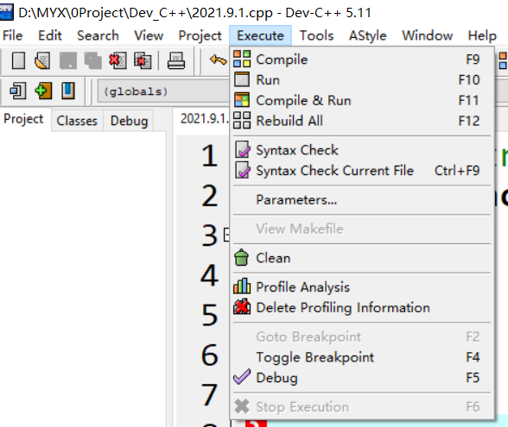Open the AStyle menu
The height and width of the screenshot is (427, 508).
click(368, 35)
